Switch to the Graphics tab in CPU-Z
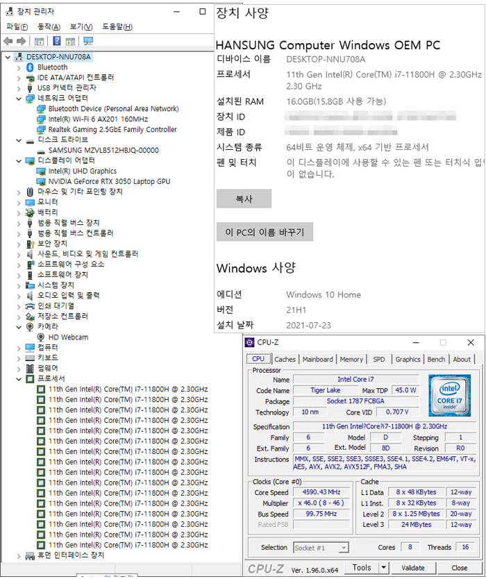Image resolution: width=486 pixels, height=579 pixels. (x=408, y=359)
